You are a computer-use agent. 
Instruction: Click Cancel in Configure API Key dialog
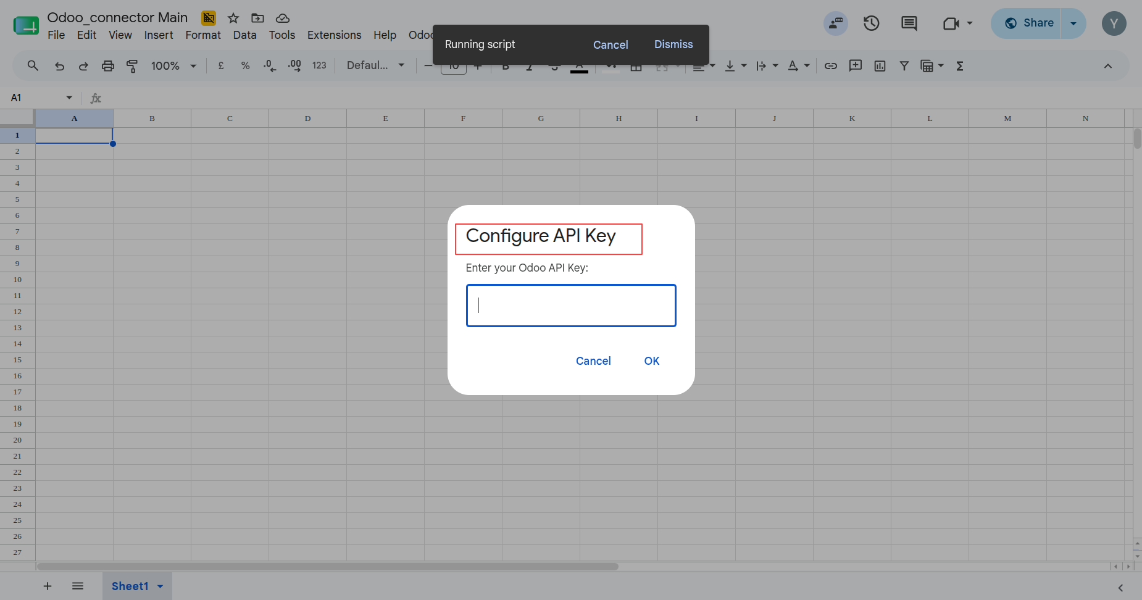click(x=593, y=361)
